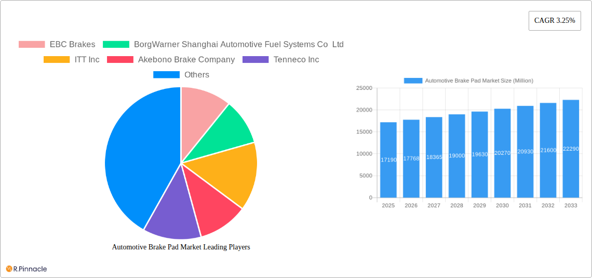Viewport: 592px width, 278px height.
Task: Click the 2032 bar labeled 21600
Action: [548, 150]
